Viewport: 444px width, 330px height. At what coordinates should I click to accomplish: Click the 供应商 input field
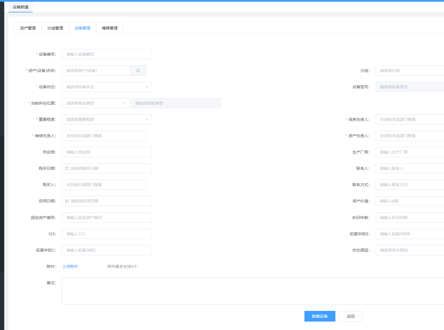[x=107, y=152]
